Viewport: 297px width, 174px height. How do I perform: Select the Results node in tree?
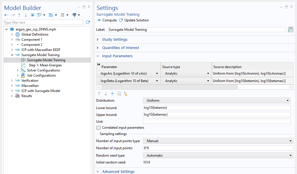(x=27, y=96)
